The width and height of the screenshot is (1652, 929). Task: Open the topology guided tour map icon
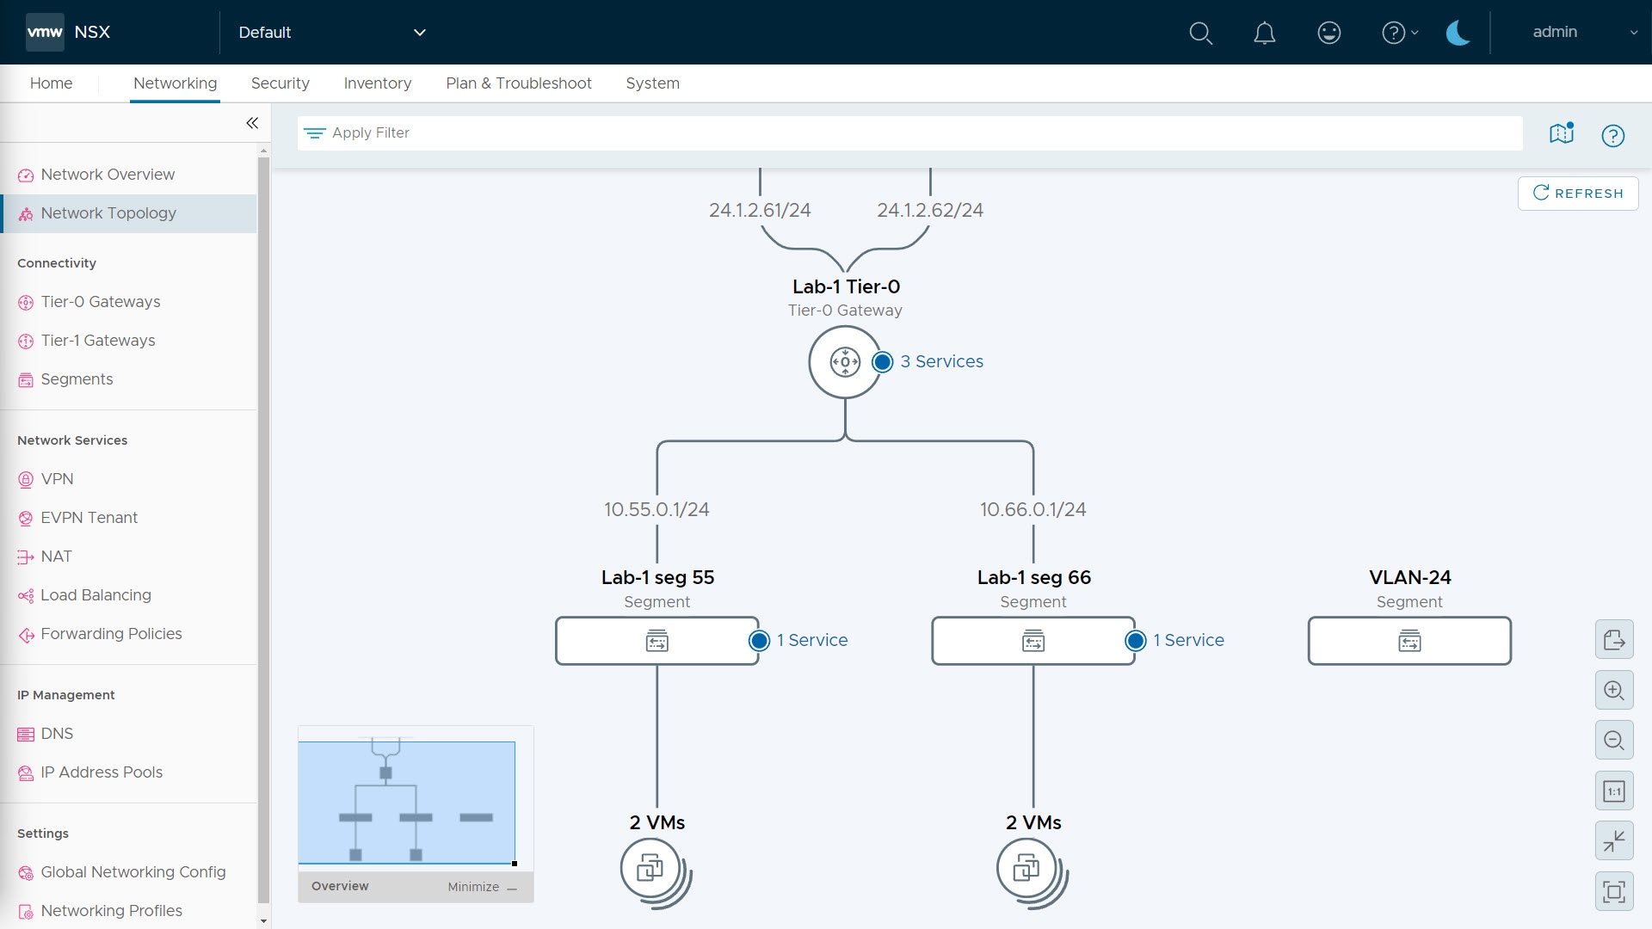tap(1561, 134)
